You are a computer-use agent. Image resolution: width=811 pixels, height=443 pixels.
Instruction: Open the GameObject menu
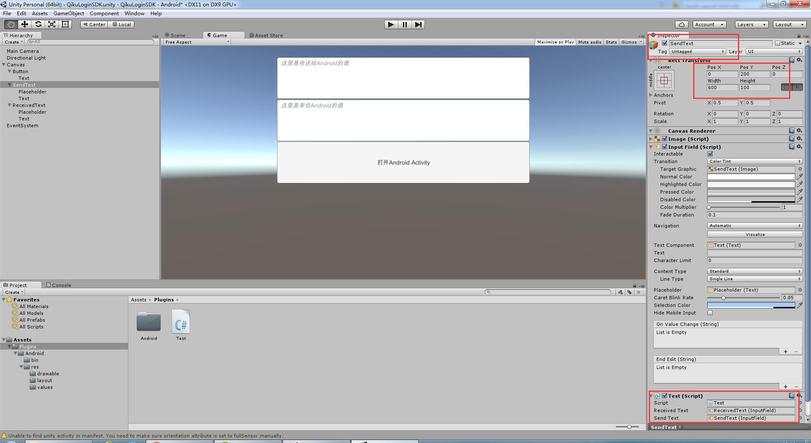point(69,14)
